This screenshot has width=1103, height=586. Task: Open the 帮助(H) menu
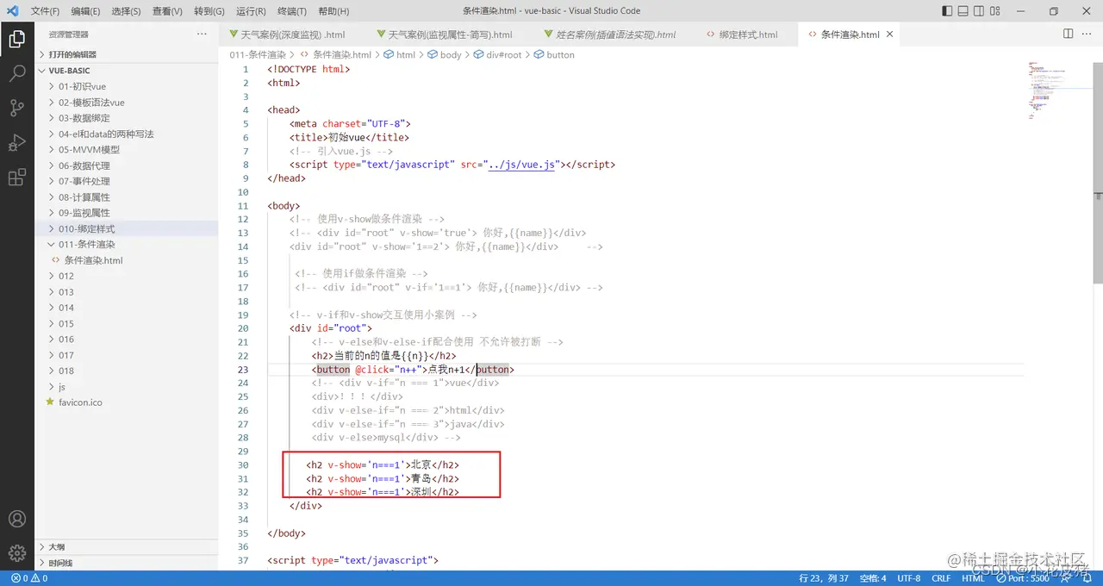click(x=333, y=11)
